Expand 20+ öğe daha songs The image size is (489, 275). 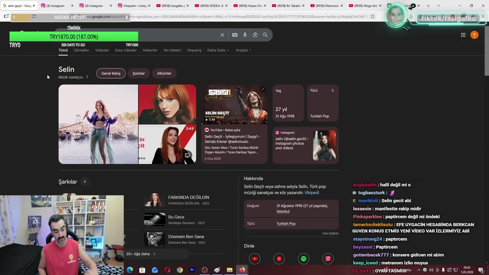[141, 254]
